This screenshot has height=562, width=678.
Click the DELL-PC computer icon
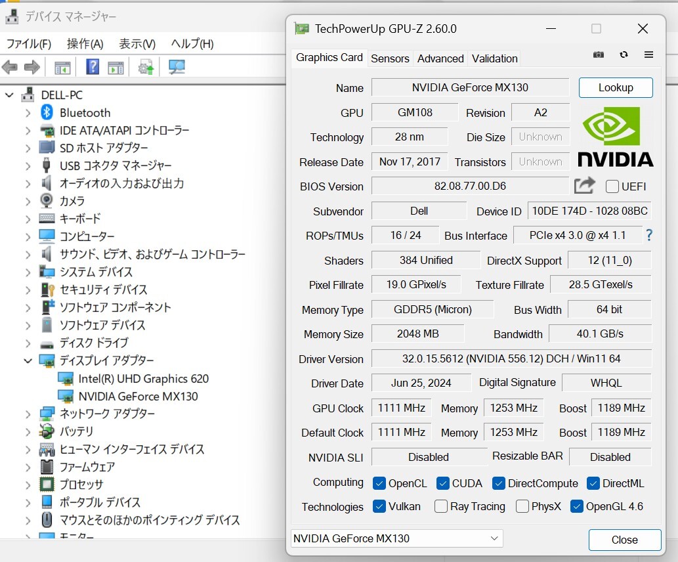tap(28, 95)
